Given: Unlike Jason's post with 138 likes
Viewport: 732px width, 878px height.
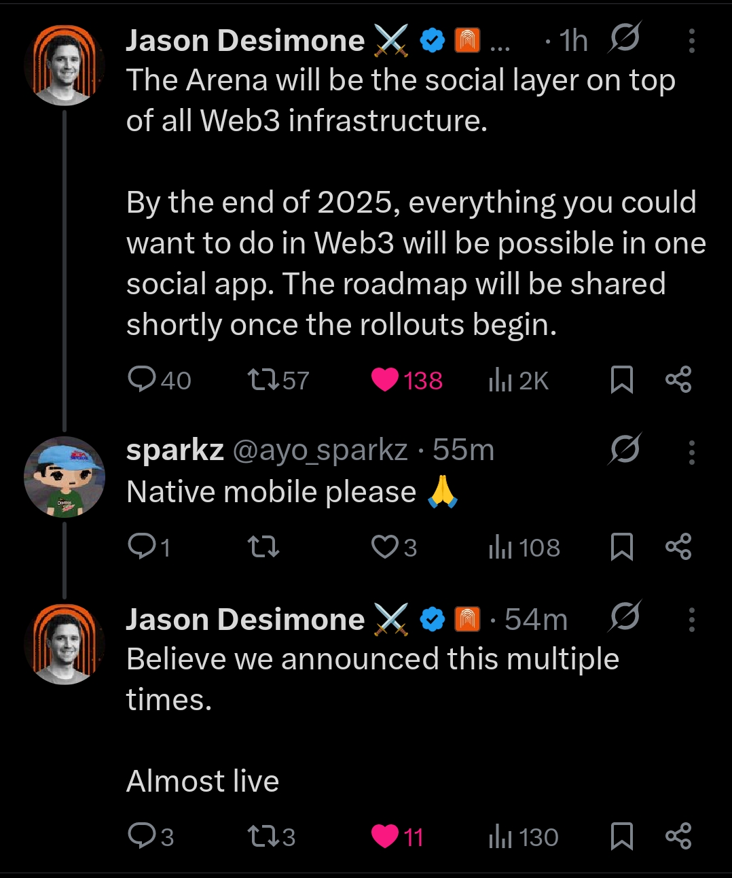Looking at the screenshot, I should (x=385, y=380).
